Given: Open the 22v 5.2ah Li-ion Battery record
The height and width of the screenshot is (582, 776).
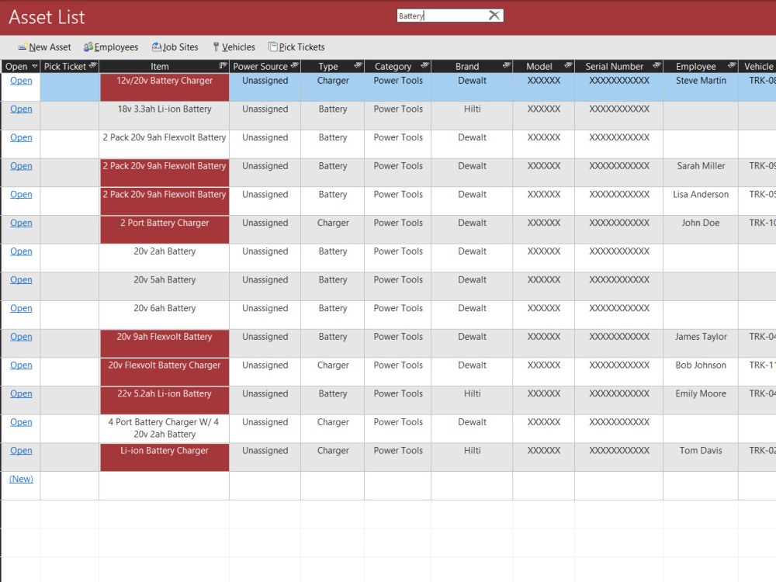Looking at the screenshot, I should click(21, 394).
